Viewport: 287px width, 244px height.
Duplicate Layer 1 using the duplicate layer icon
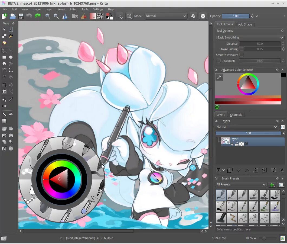(230, 170)
